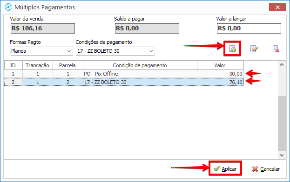Viewport: 290px width, 182px height.
Task: Click the vertical scrollbar thumb
Action: 282,123
